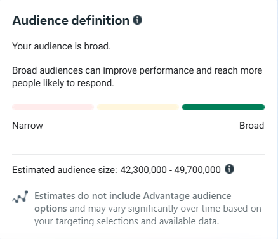Click the bold 'Estimates do not include Advantage audience' text
Screen dimensions: 278x239
(x=133, y=196)
